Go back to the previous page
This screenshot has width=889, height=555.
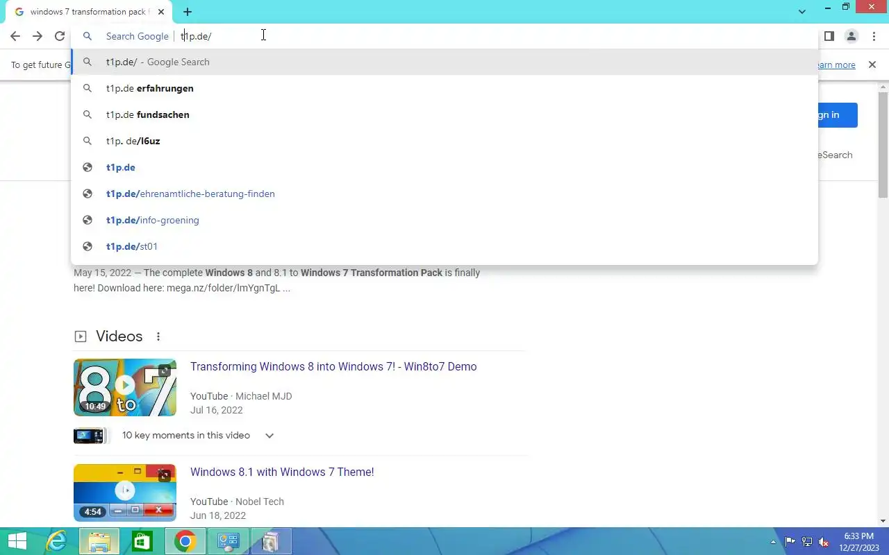click(x=15, y=36)
